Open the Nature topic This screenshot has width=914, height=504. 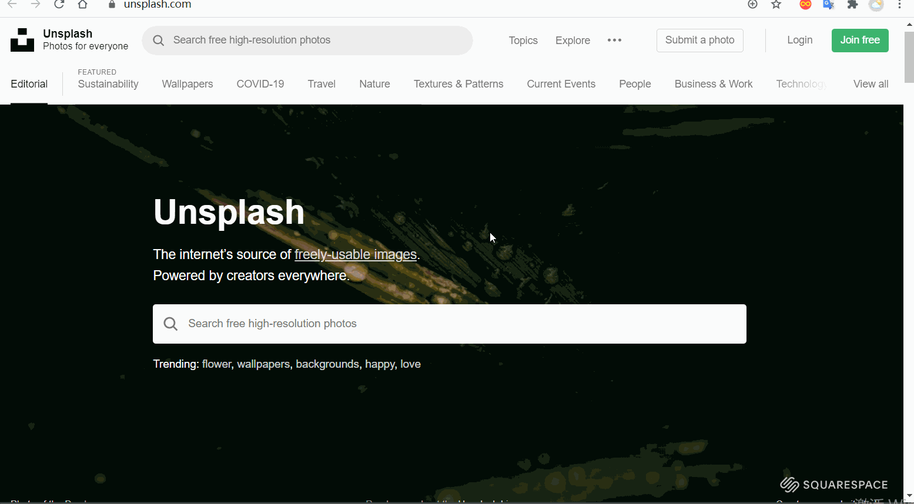(x=374, y=84)
